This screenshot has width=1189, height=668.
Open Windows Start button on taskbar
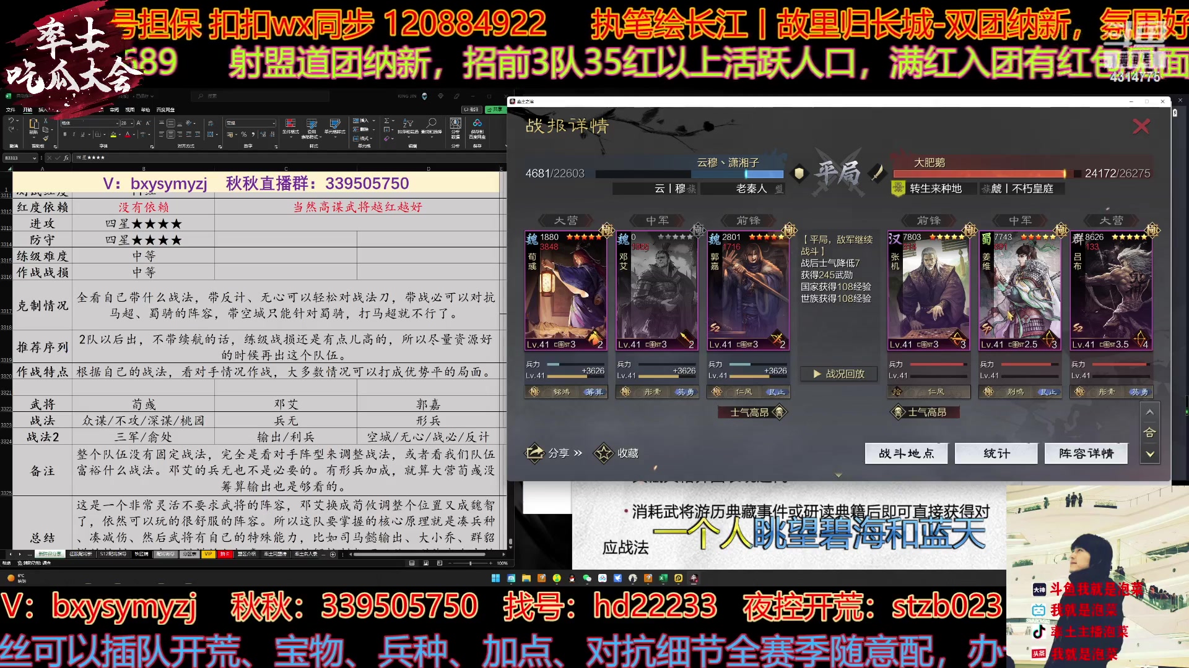tap(495, 578)
